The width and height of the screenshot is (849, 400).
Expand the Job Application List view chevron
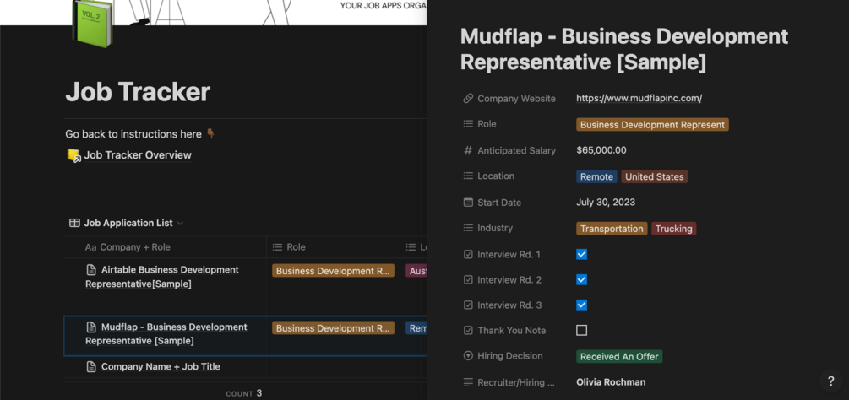[x=180, y=224]
